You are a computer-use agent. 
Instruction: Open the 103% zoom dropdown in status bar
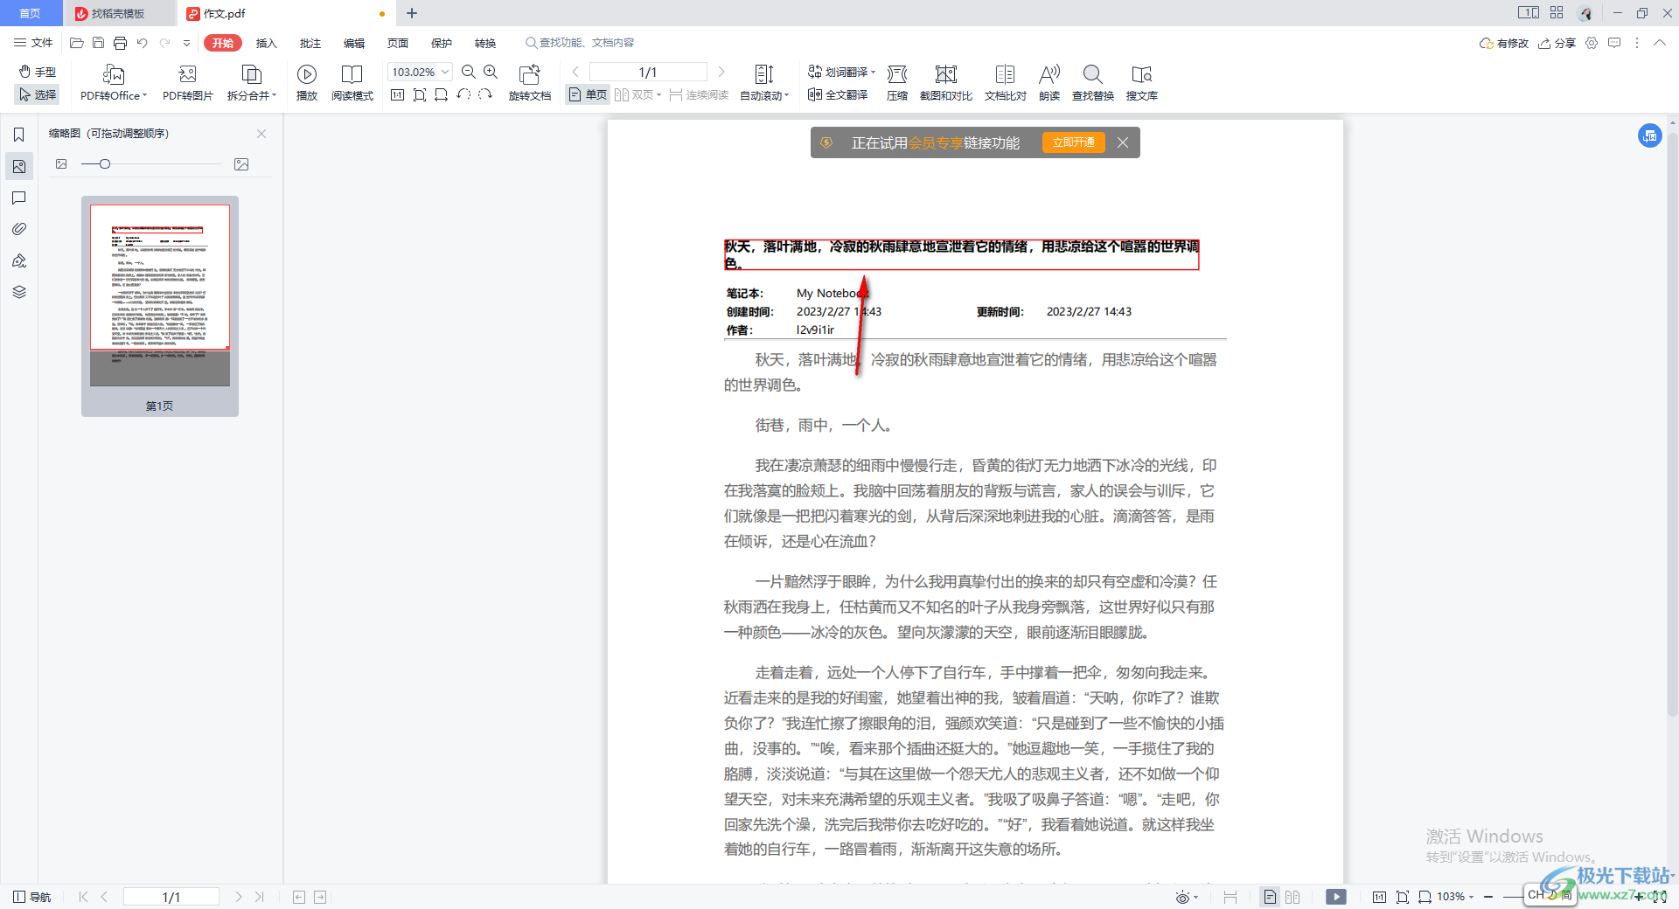(1455, 897)
